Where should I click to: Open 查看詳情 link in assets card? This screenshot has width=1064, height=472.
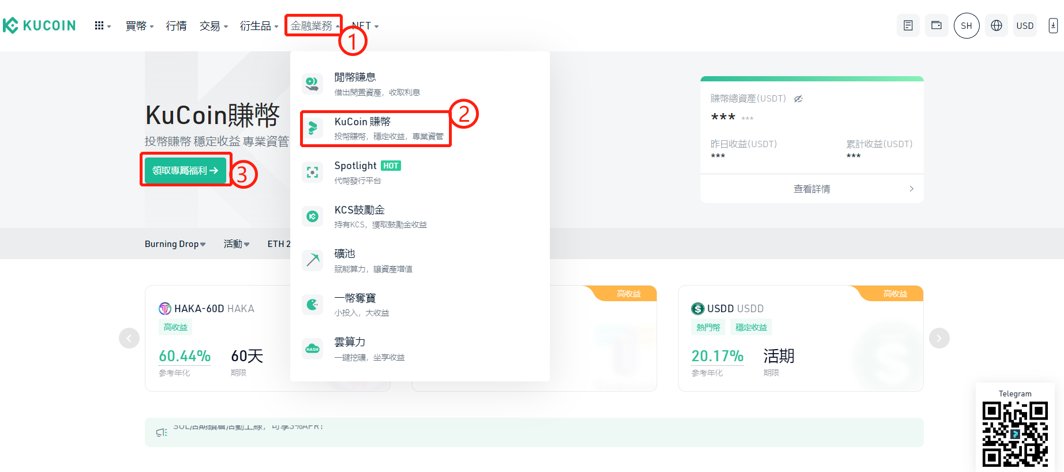(x=812, y=189)
